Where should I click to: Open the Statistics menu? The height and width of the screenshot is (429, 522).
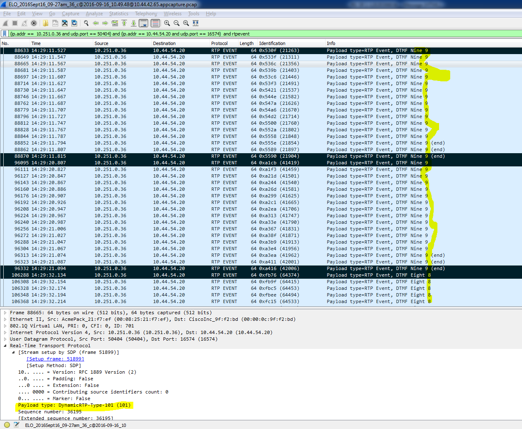coord(119,14)
